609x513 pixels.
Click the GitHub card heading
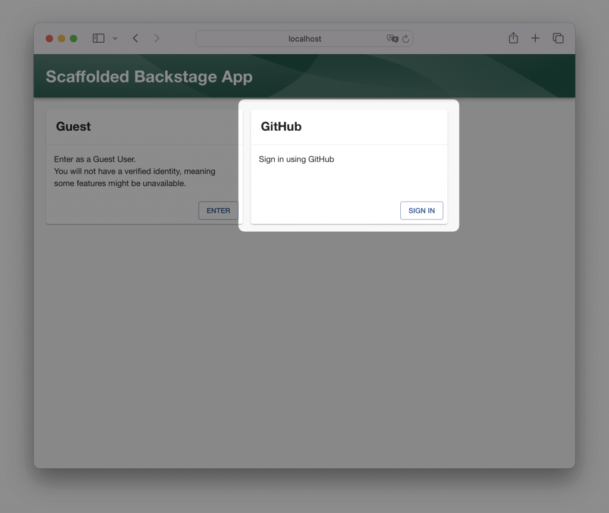281,127
